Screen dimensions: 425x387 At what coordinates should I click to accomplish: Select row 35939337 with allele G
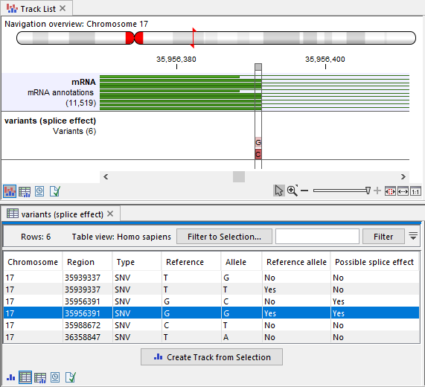211,278
